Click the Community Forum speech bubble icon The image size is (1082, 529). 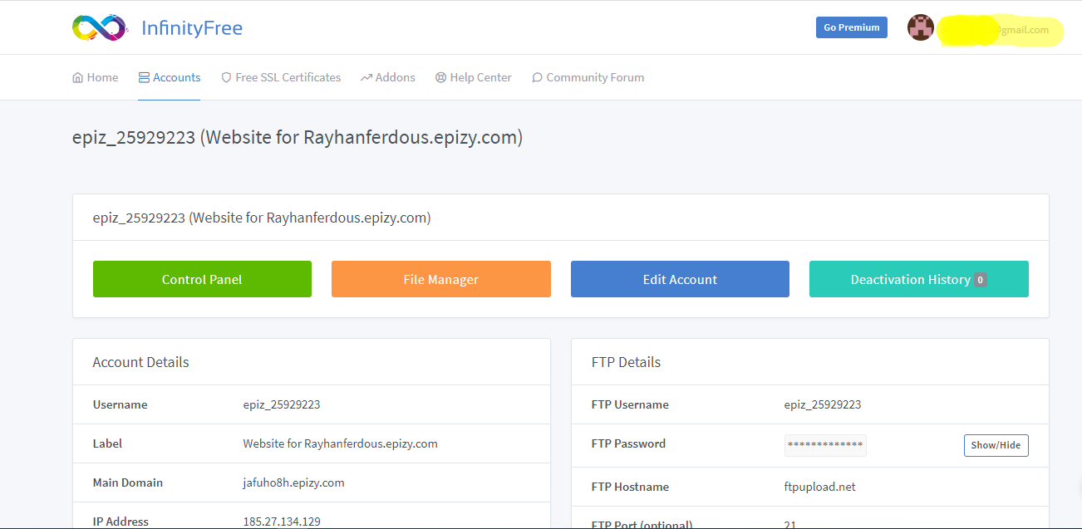click(538, 77)
